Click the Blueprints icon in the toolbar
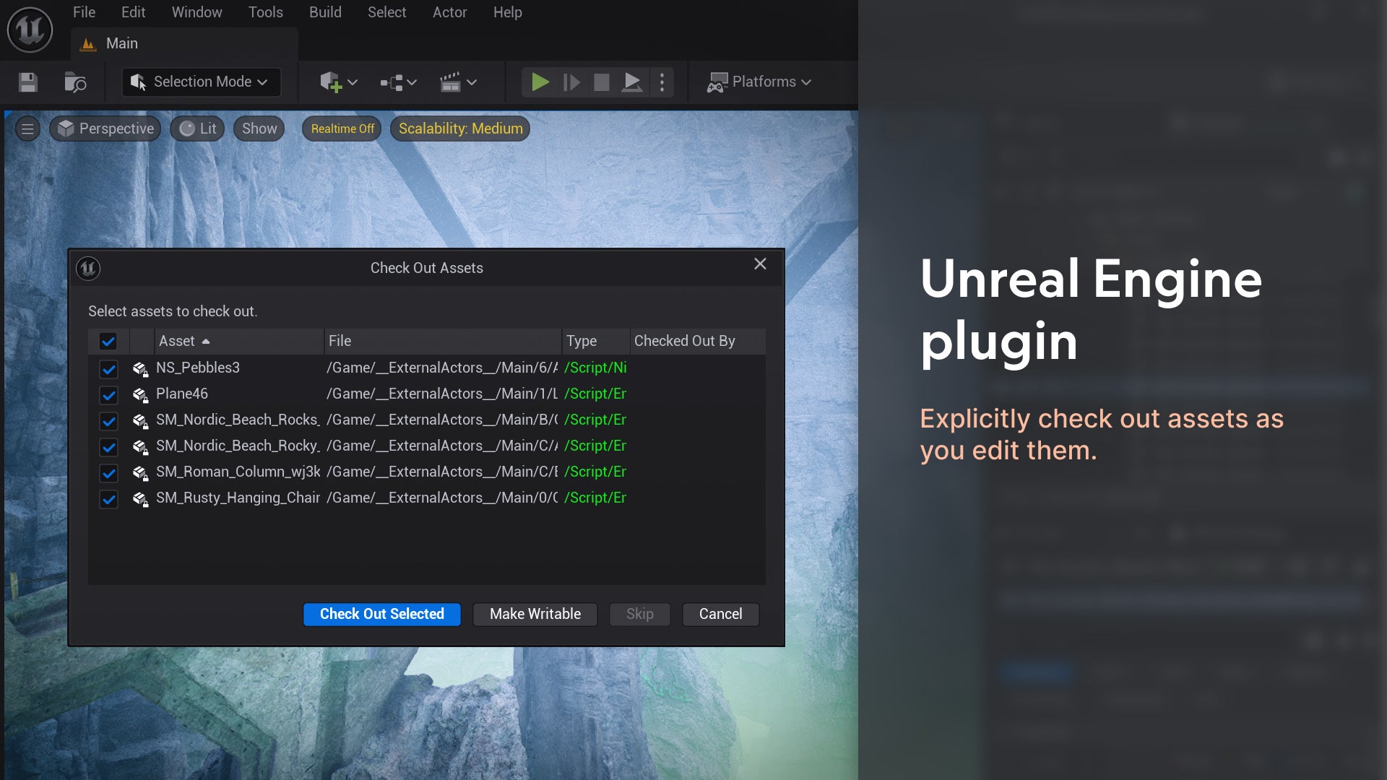 click(392, 82)
